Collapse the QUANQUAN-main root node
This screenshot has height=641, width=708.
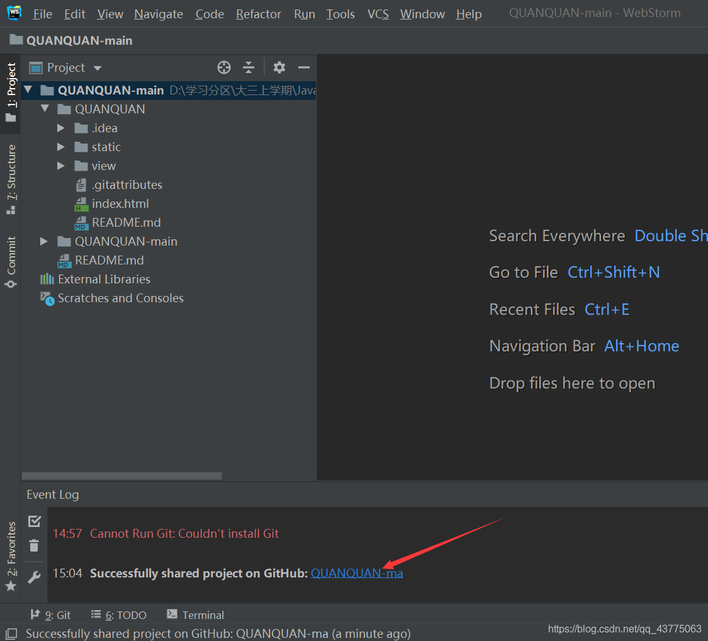(x=28, y=89)
